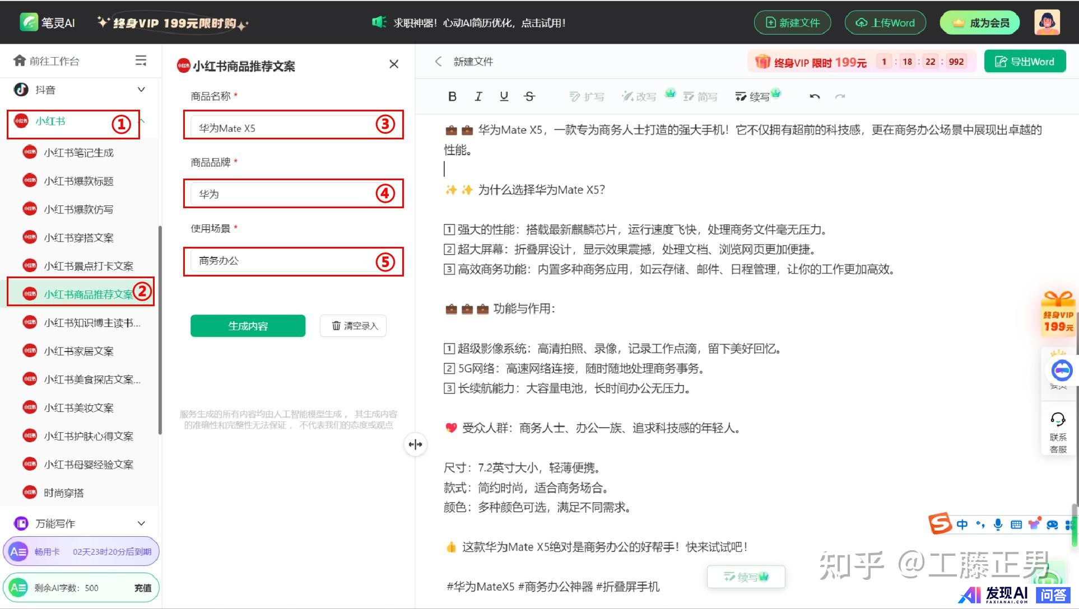This screenshot has width=1079, height=609.
Task: Click the 畅用卡 expiry badge
Action: [x=81, y=551]
